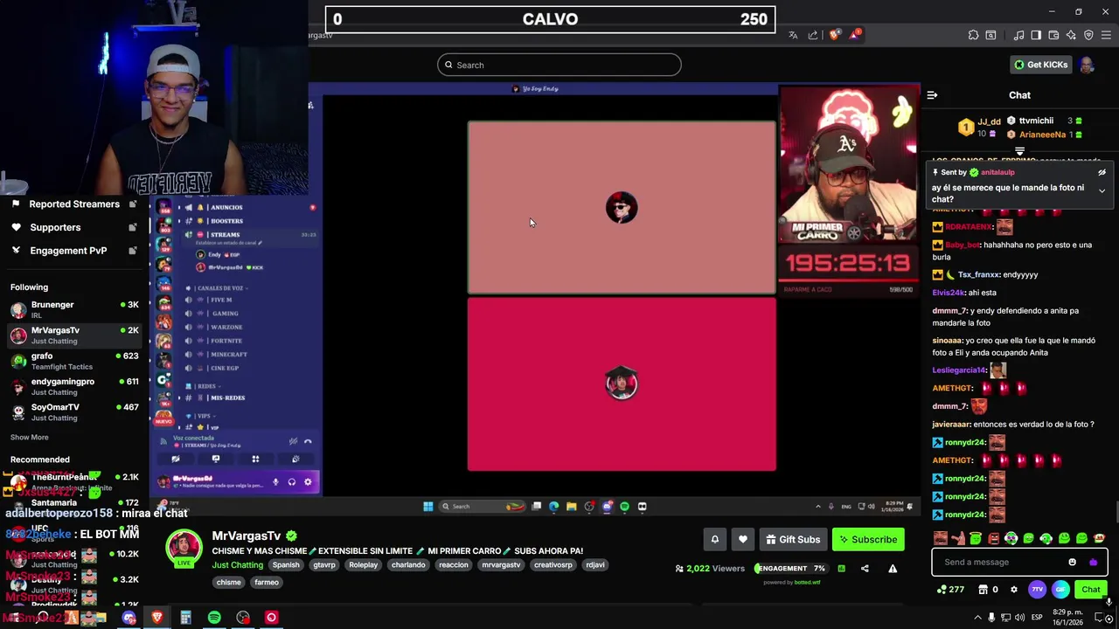This screenshot has width=1119, height=629.
Task: Open the channel shop icon next to 0
Action: click(x=984, y=590)
